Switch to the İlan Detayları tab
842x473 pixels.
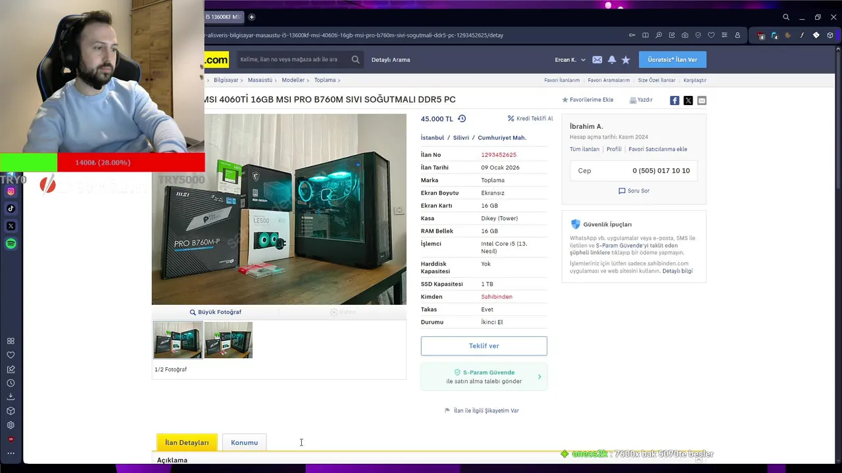coord(187,442)
